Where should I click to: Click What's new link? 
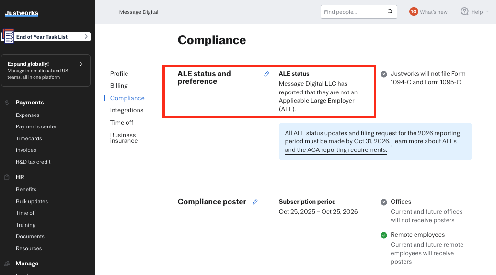[433, 12]
